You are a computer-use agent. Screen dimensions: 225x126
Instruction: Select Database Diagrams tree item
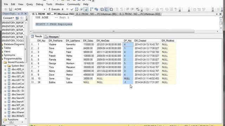click(14, 44)
